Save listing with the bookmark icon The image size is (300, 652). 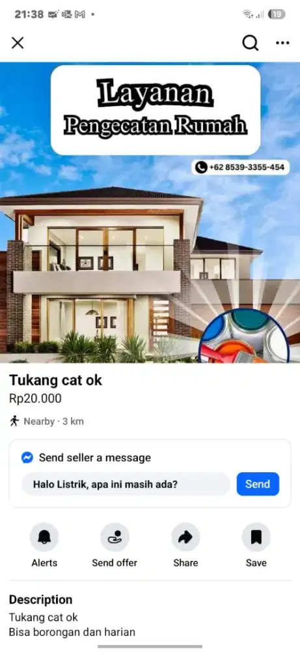click(x=256, y=537)
